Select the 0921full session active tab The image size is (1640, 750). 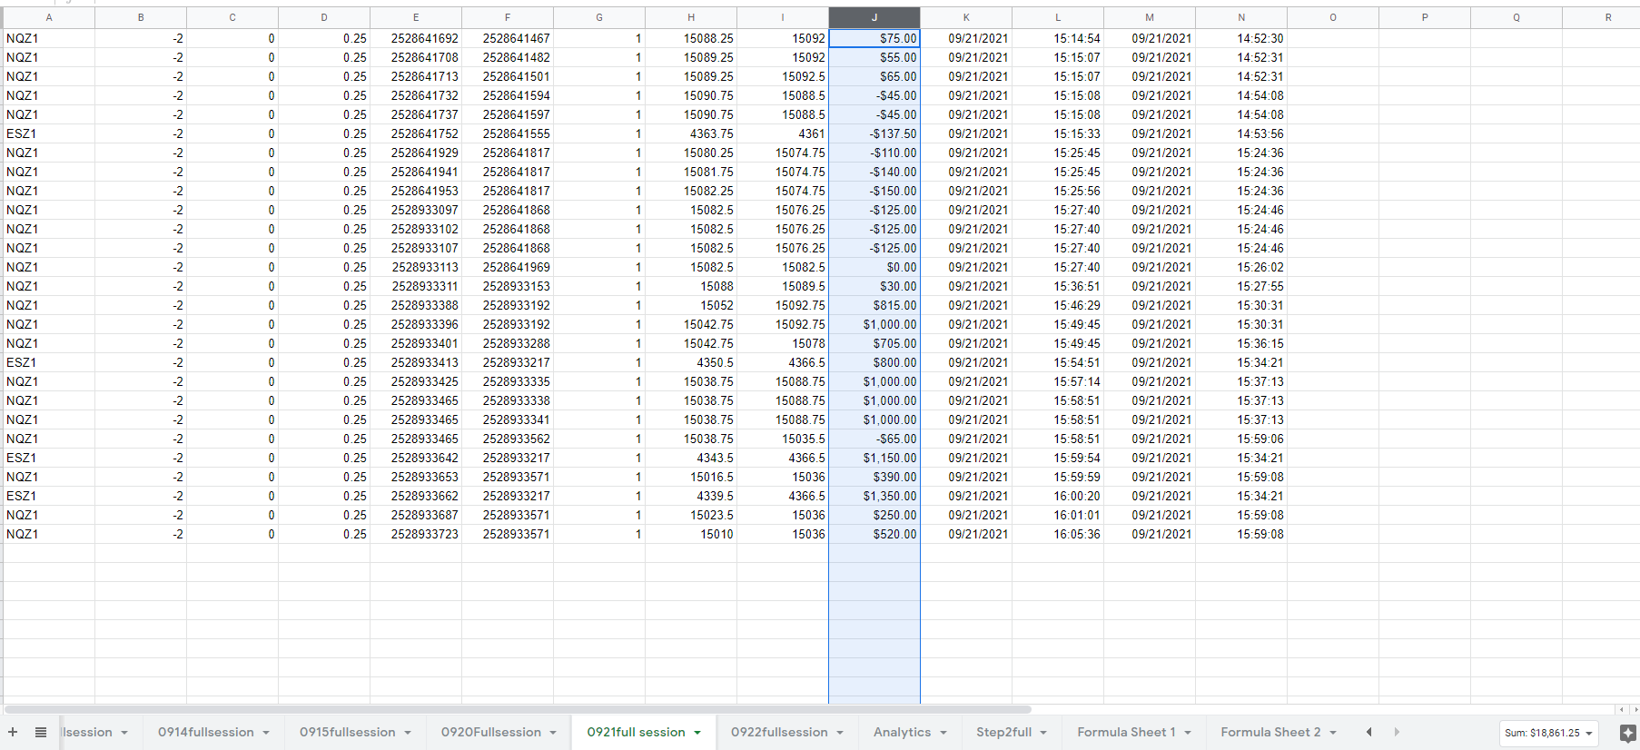point(636,732)
